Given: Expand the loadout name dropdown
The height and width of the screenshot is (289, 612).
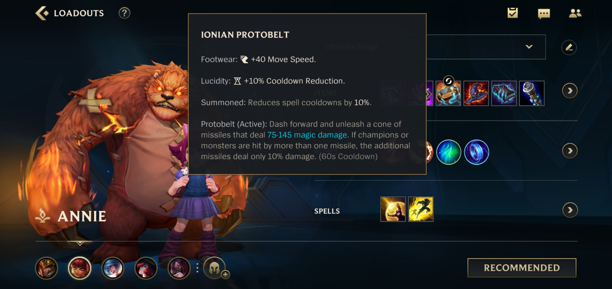Looking at the screenshot, I should pos(529,47).
